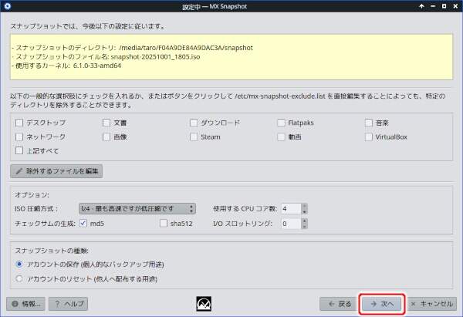The height and width of the screenshot is (317, 463).
Task: Select アカウントの保存 radio option
Action: click(x=20, y=264)
